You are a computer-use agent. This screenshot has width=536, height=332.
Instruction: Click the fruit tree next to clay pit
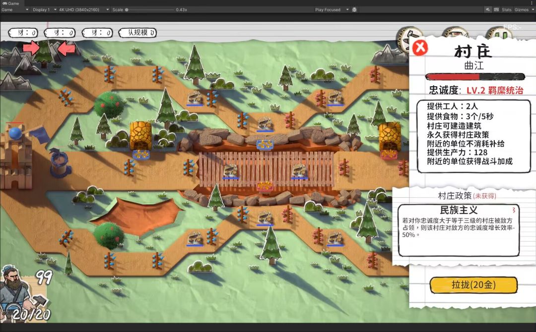[x=109, y=235]
